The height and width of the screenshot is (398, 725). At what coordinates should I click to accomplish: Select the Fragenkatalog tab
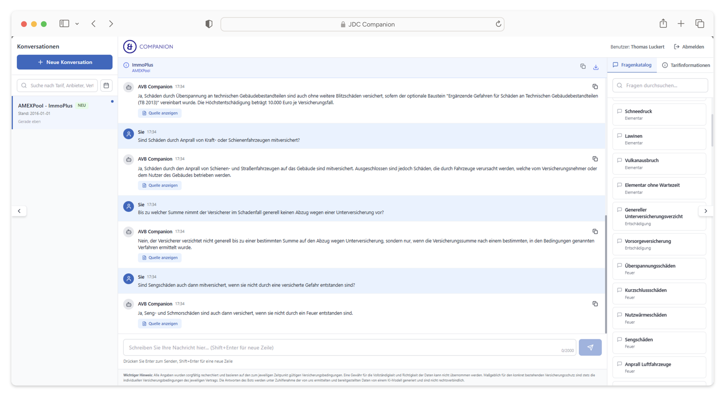pyautogui.click(x=632, y=65)
